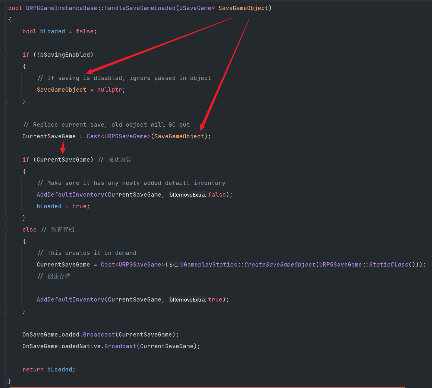Screen dimensions: 432x388
Task: Click AddDefaultInventory call with bRemoveExtra false
Action: click(70, 195)
